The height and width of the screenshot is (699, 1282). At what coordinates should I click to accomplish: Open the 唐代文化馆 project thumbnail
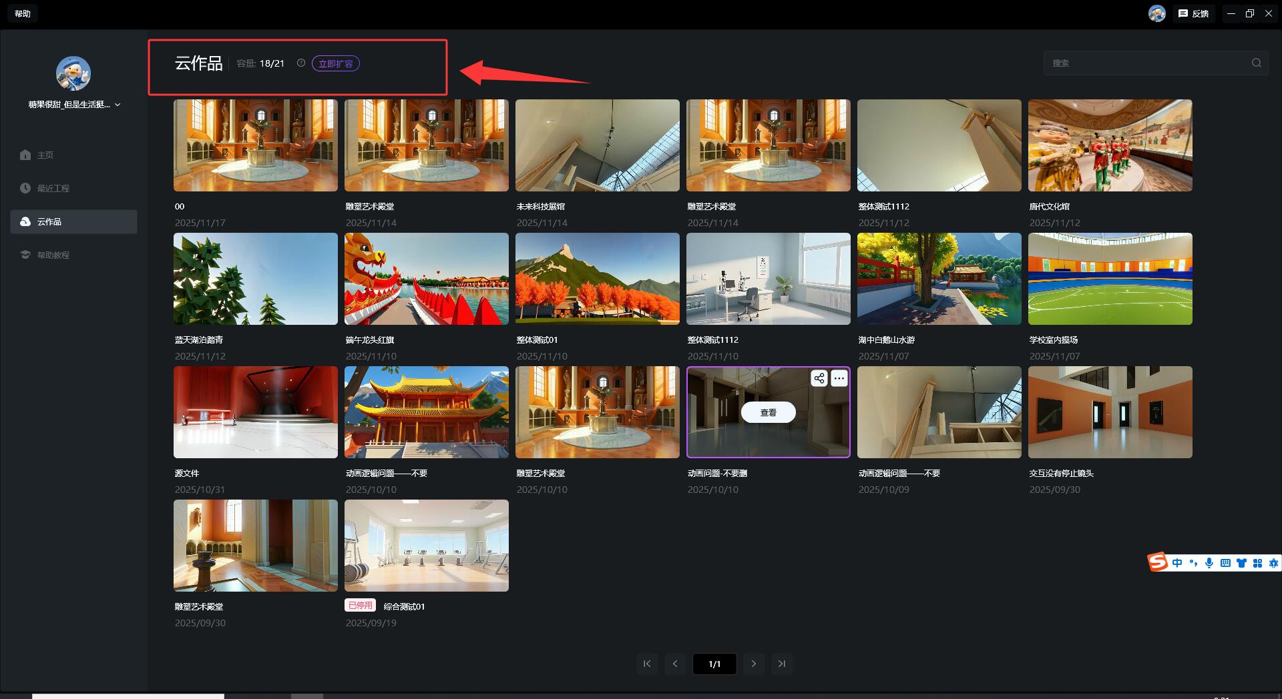coord(1110,145)
